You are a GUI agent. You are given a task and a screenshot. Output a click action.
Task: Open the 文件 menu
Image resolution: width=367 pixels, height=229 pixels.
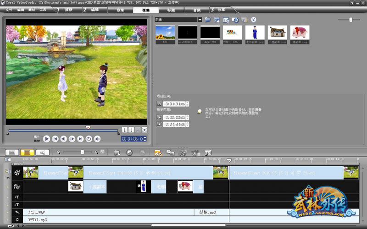[9, 10]
